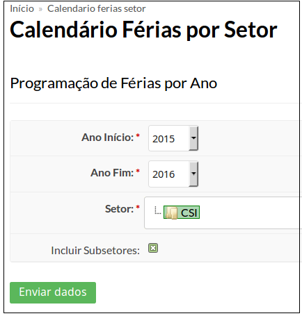Go to the Início breadcrumb link
This screenshot has width=302, height=316.
click(x=22, y=9)
